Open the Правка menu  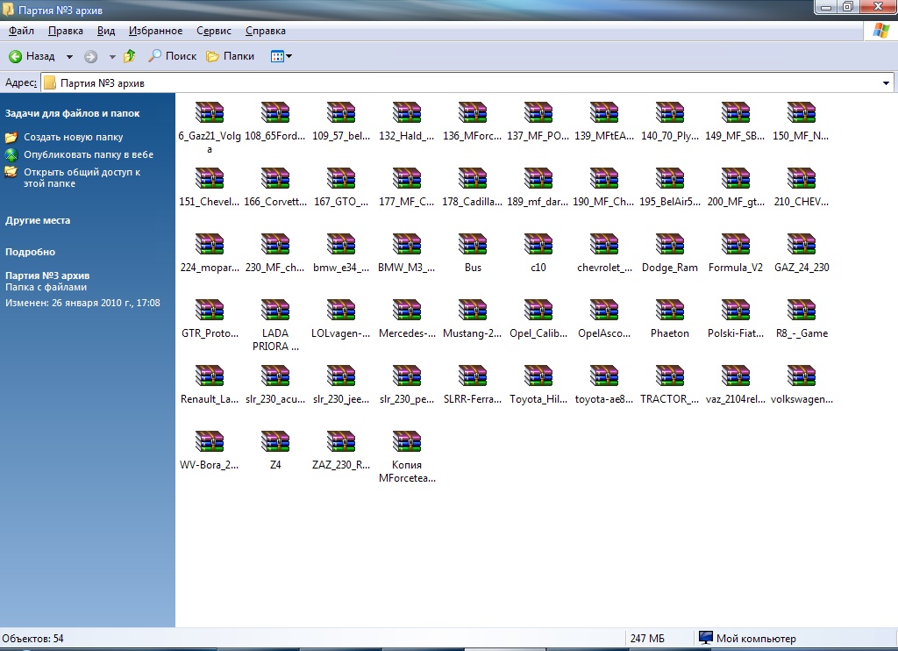(x=65, y=31)
